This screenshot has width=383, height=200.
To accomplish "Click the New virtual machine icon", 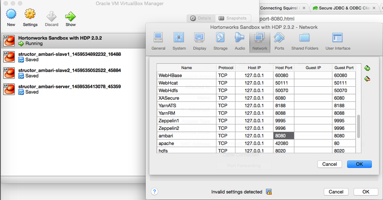I will click(x=11, y=16).
